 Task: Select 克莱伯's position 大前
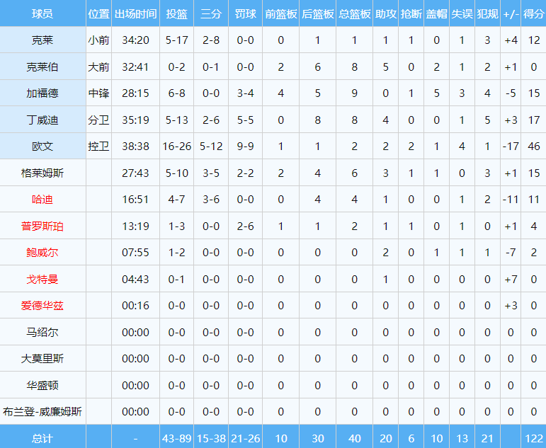99,67
